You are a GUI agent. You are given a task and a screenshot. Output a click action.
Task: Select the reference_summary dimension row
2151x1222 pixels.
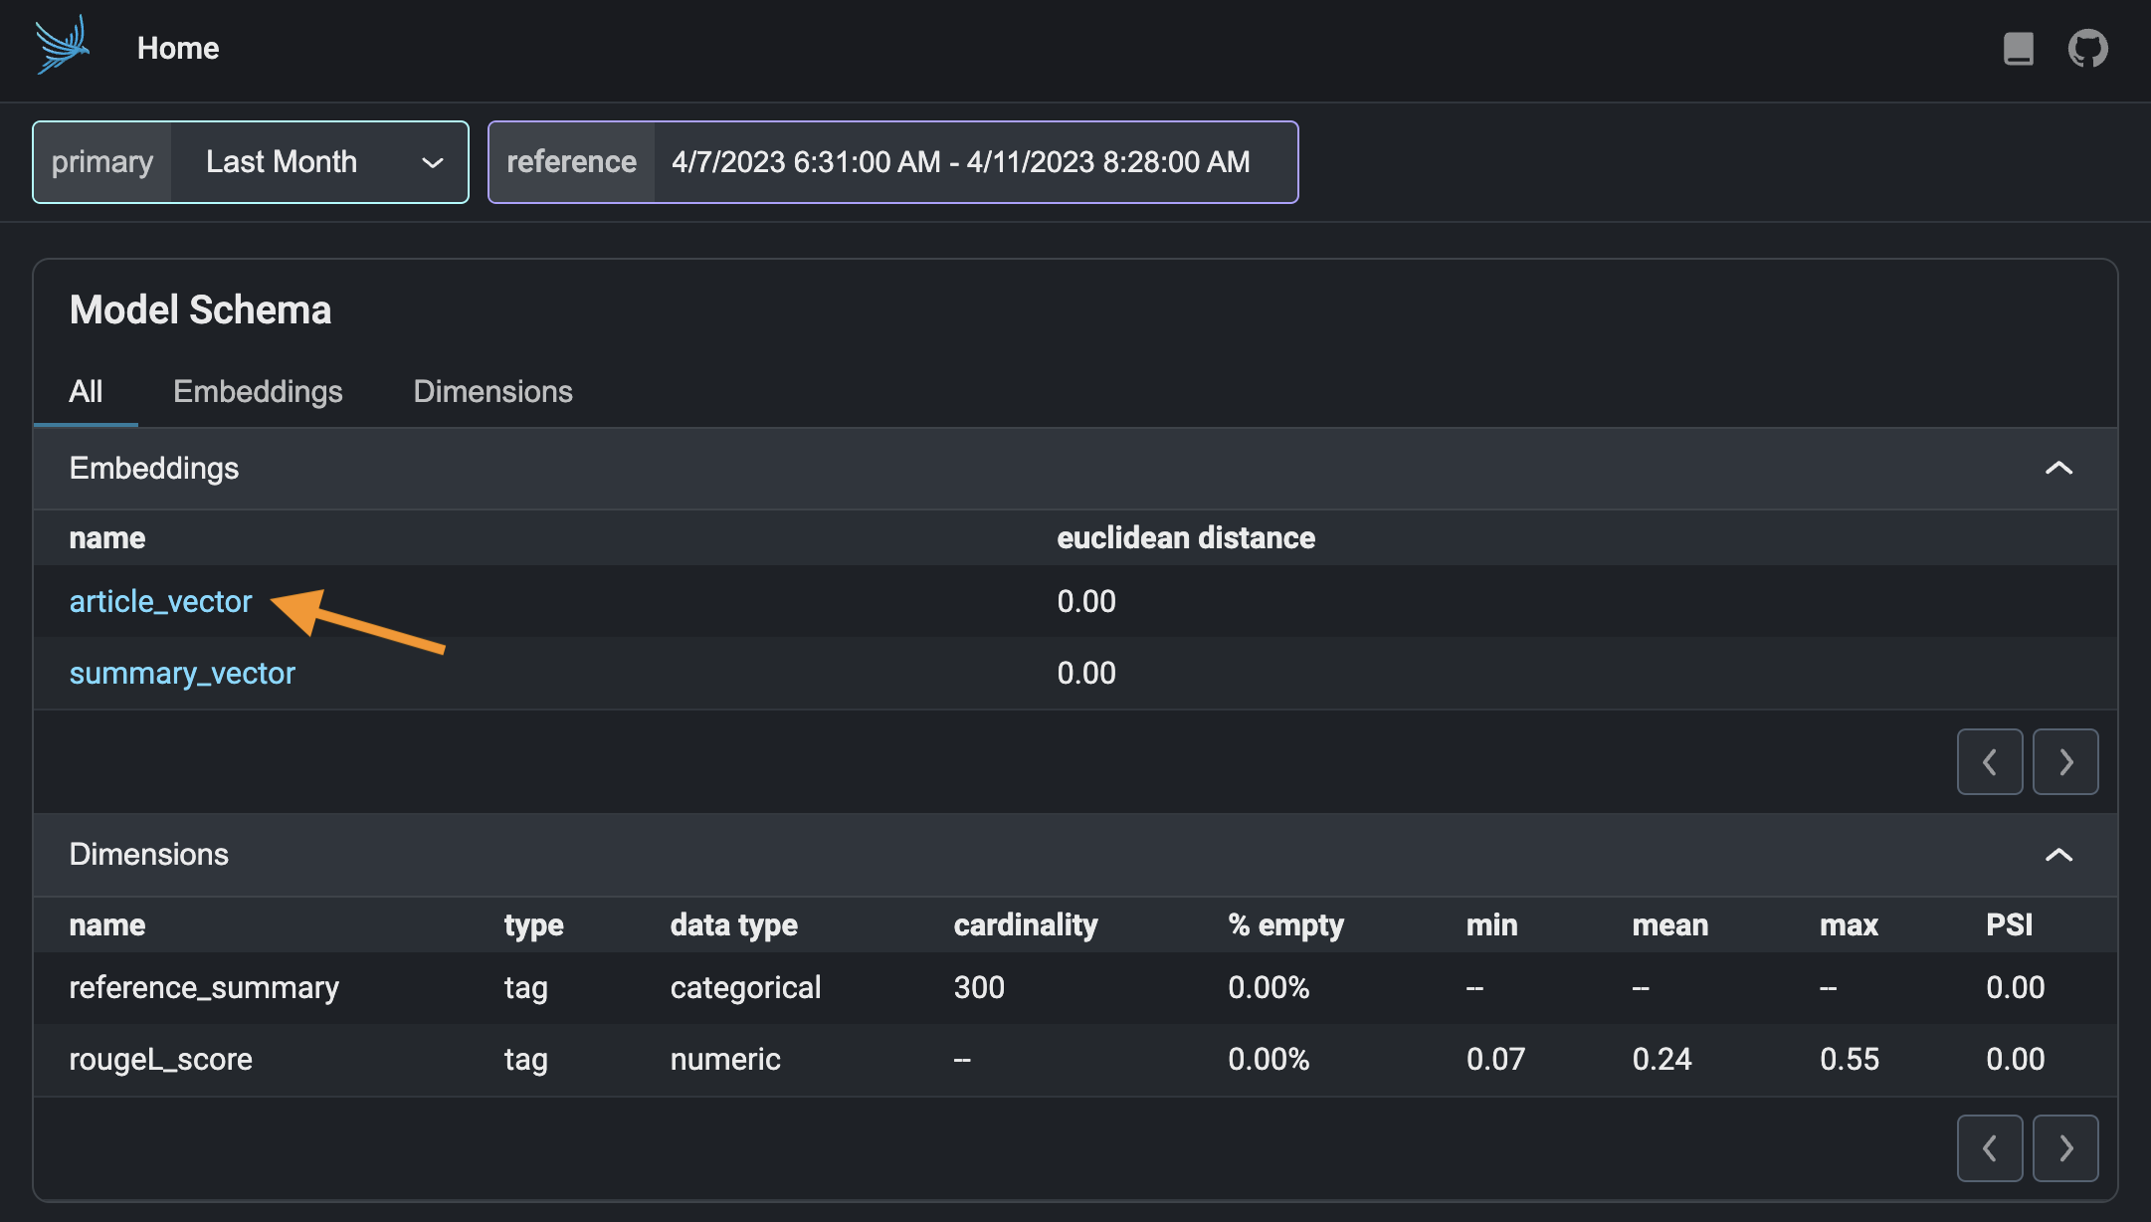pos(204,987)
